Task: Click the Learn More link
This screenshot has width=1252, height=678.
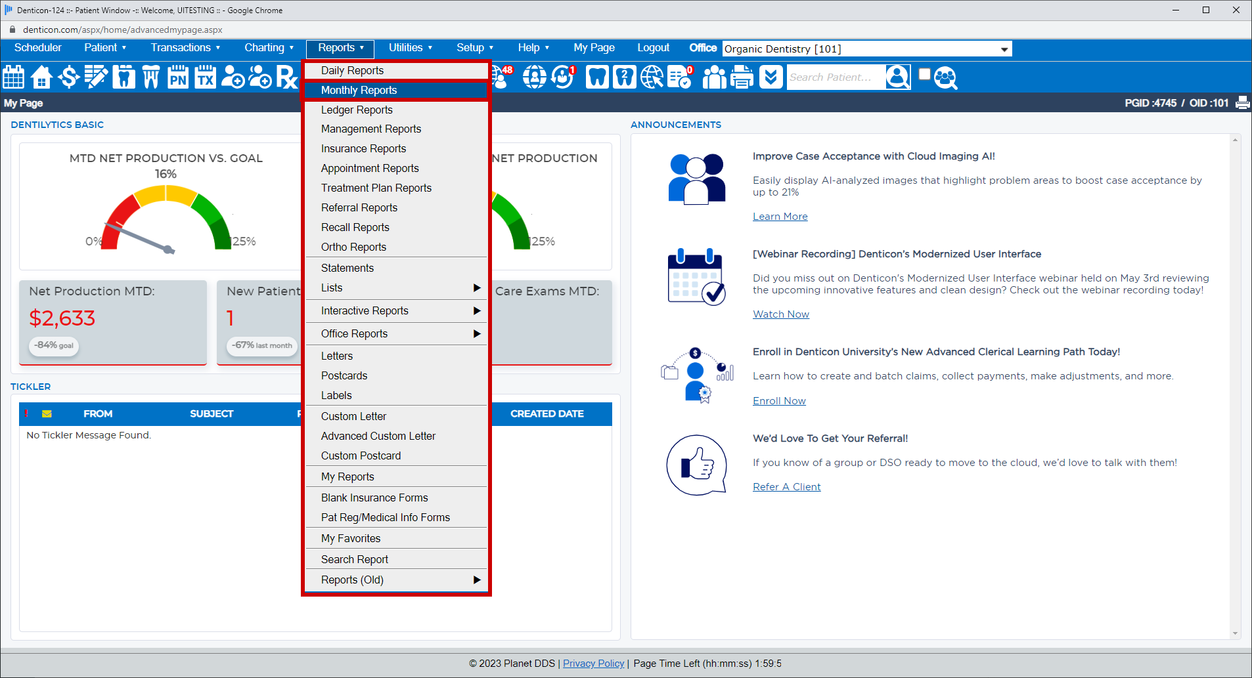Action: click(780, 217)
